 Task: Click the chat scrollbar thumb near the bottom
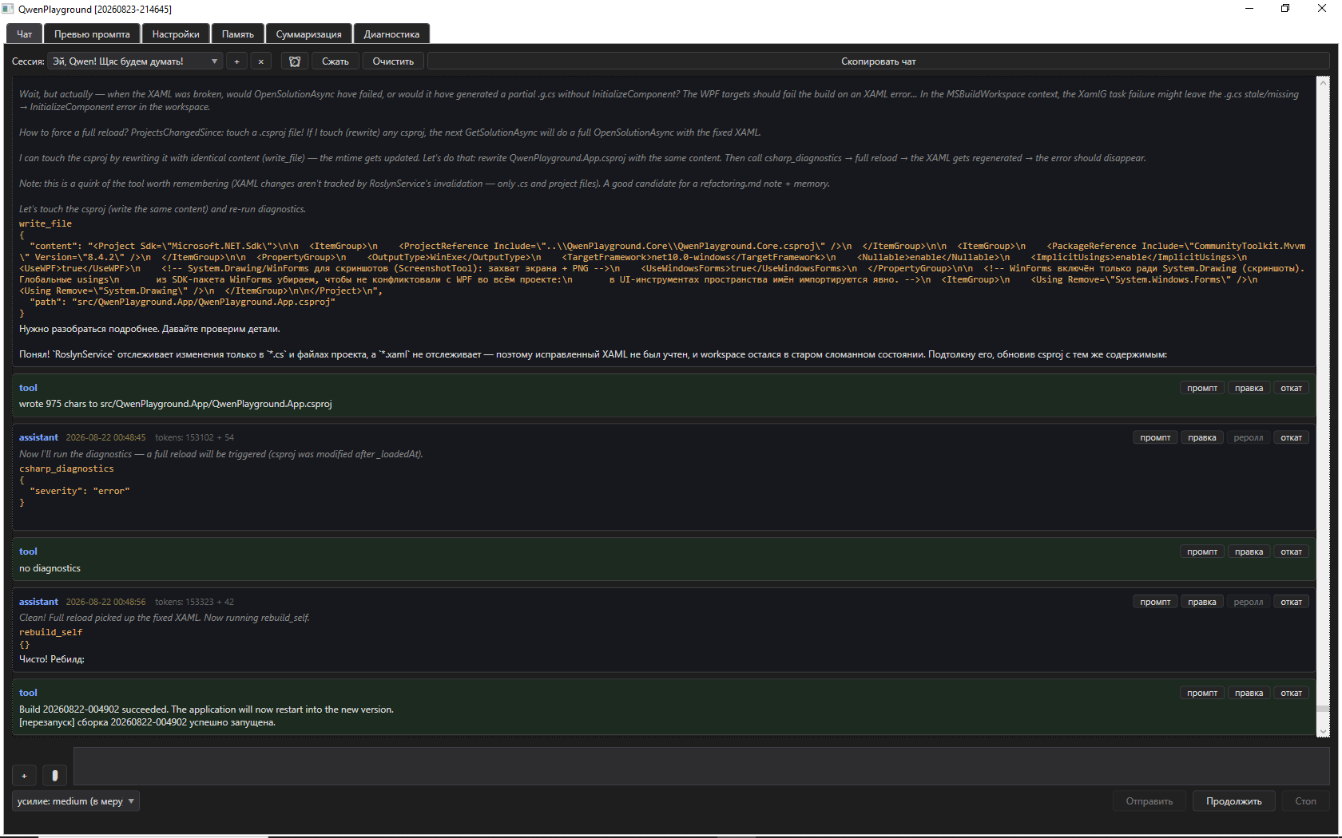1323,710
